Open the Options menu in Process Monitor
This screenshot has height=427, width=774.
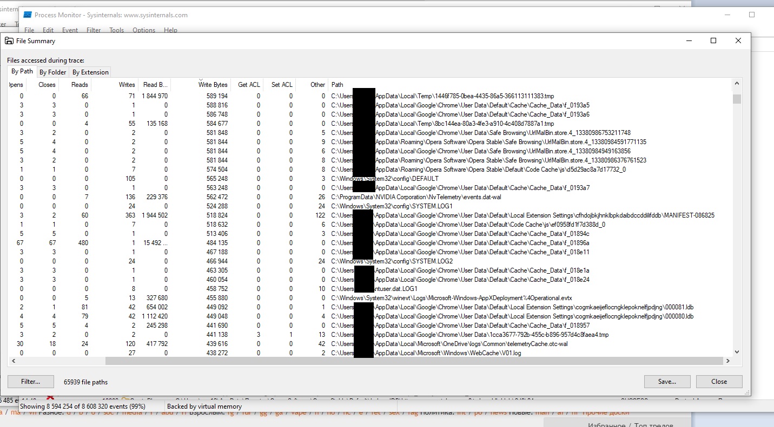click(144, 30)
